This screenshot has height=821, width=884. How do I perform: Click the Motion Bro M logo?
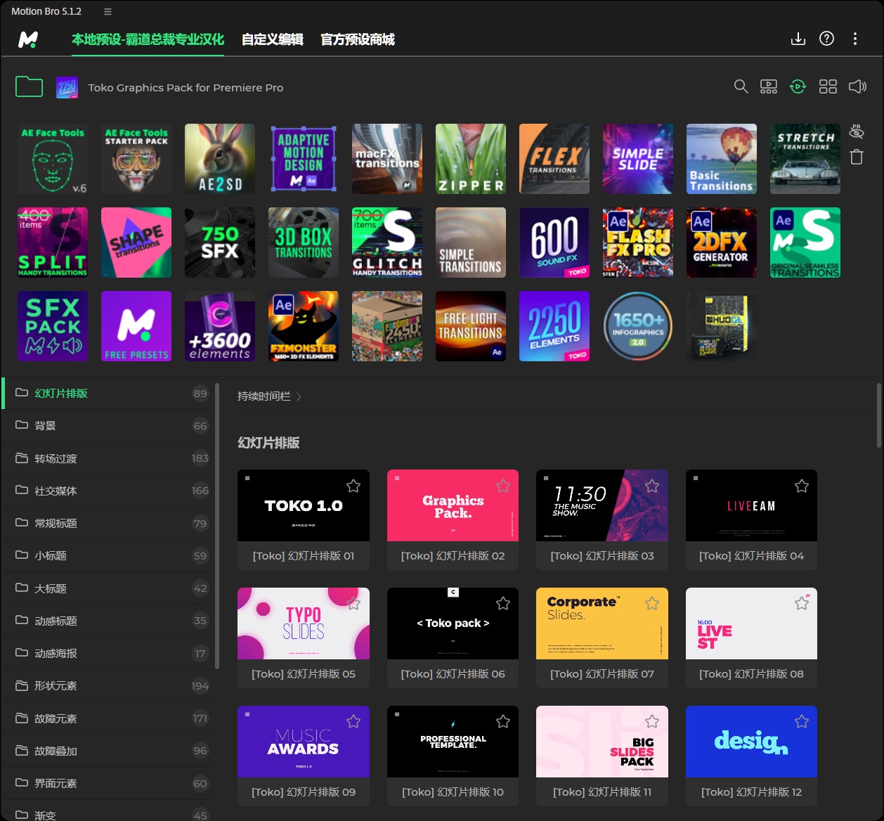28,39
